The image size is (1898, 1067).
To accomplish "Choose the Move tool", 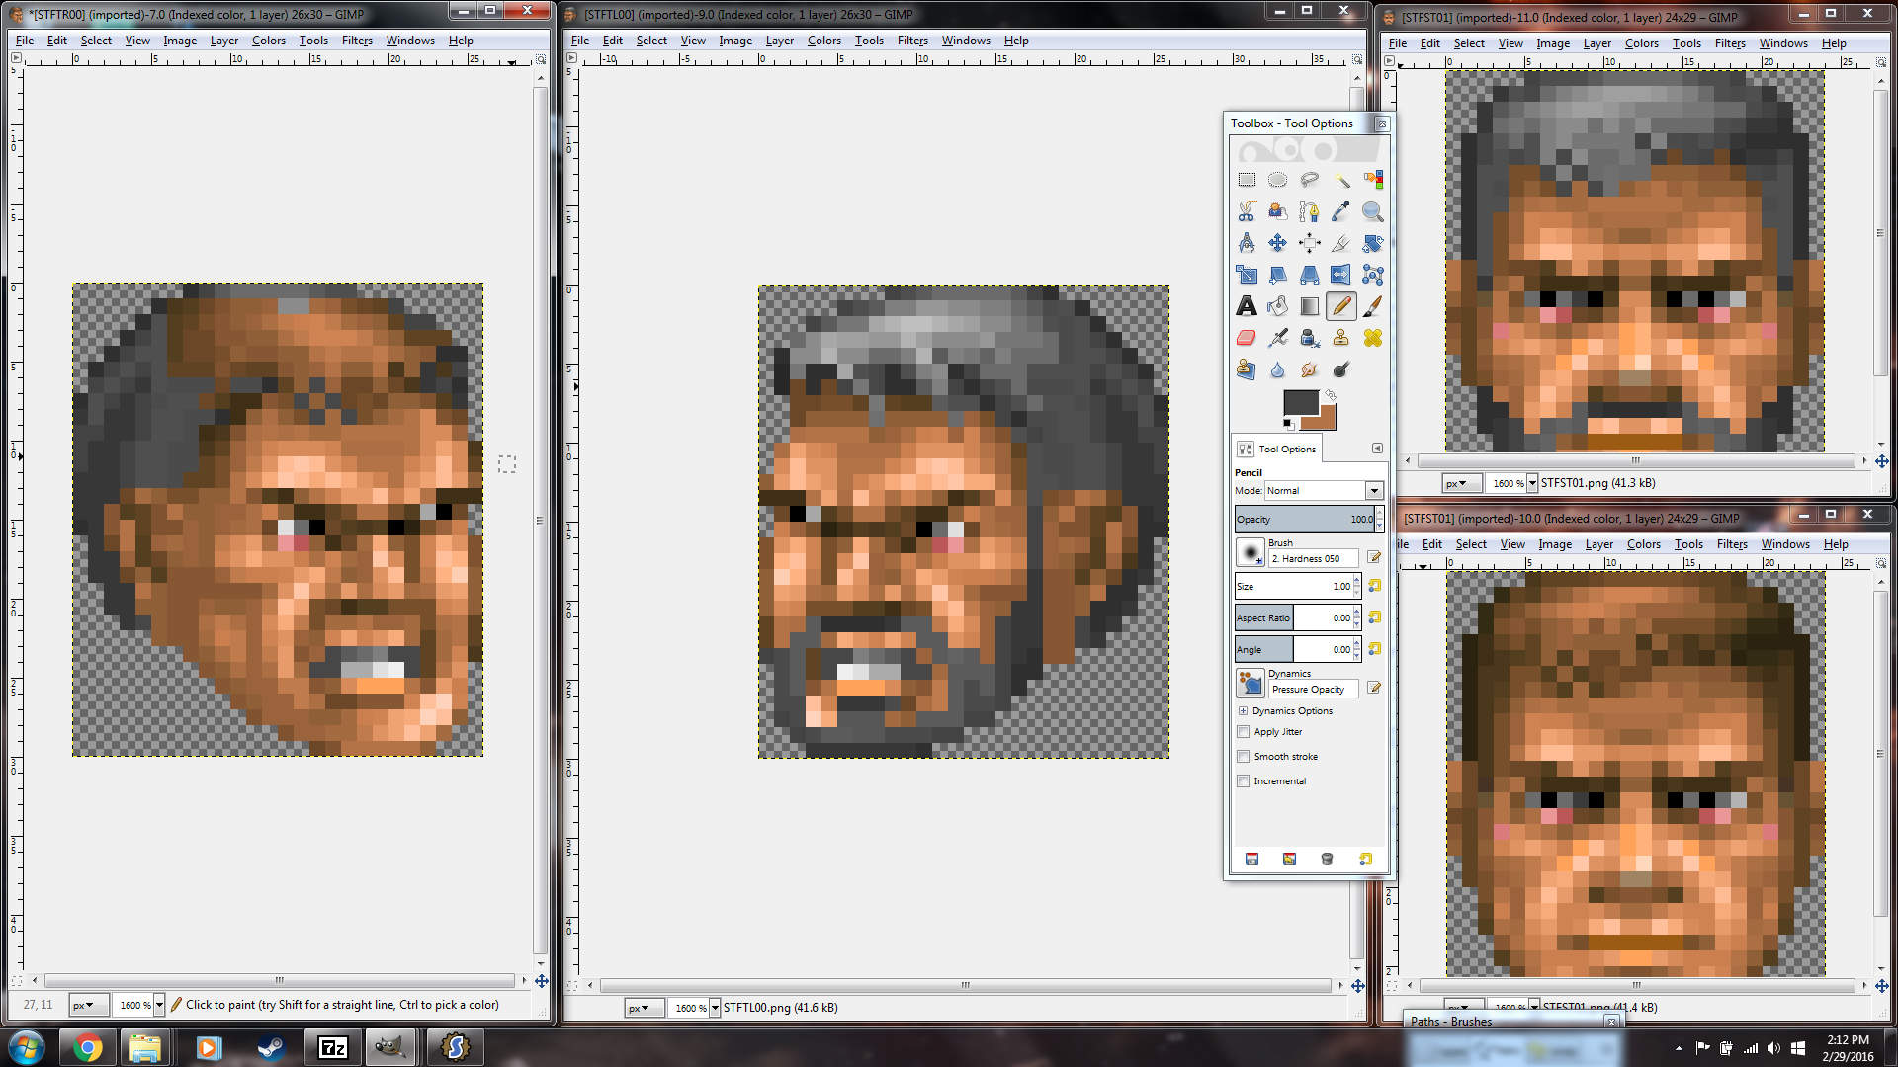I will point(1277,243).
